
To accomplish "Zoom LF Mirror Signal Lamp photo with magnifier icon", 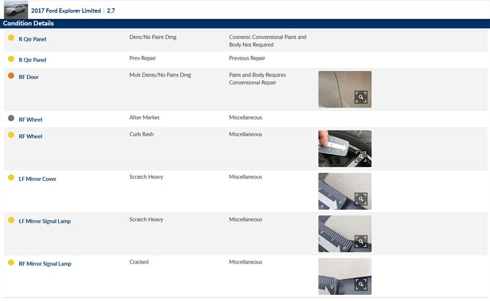I will (361, 242).
